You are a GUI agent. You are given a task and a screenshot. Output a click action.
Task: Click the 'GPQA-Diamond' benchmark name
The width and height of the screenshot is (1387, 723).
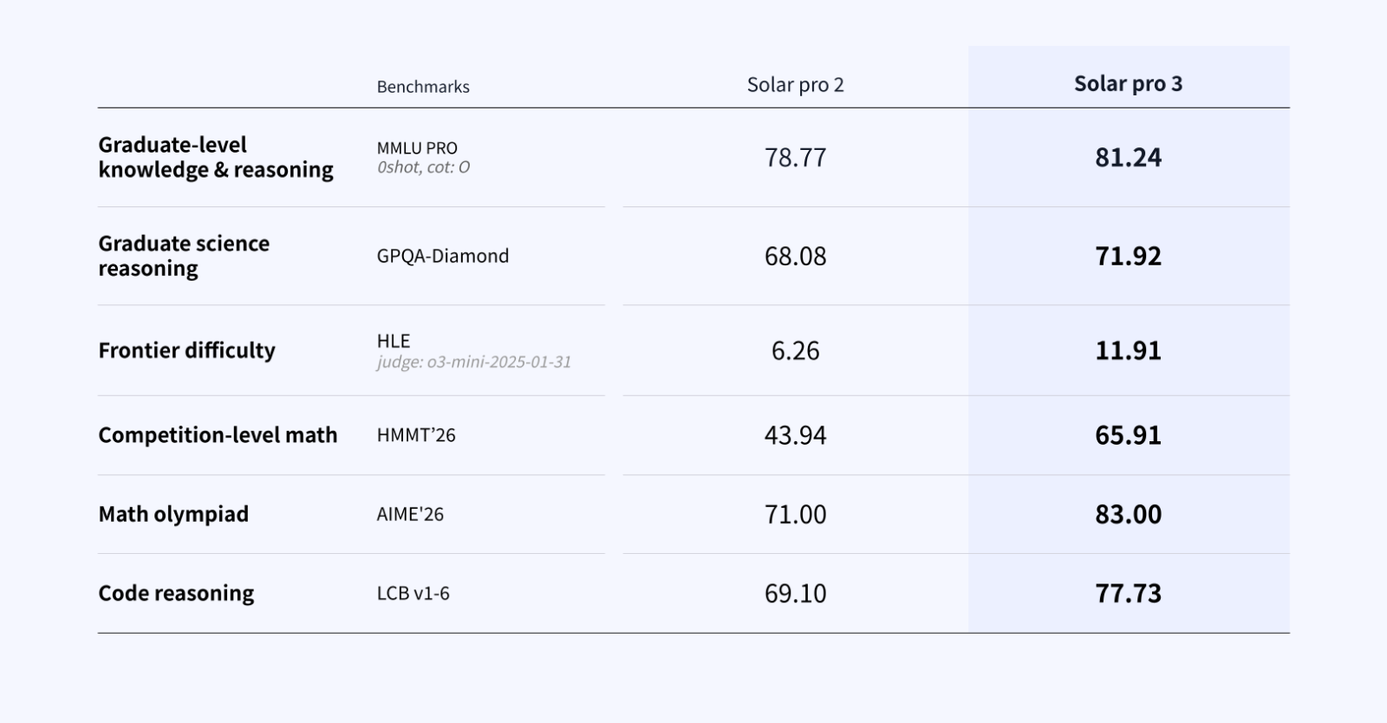[442, 256]
